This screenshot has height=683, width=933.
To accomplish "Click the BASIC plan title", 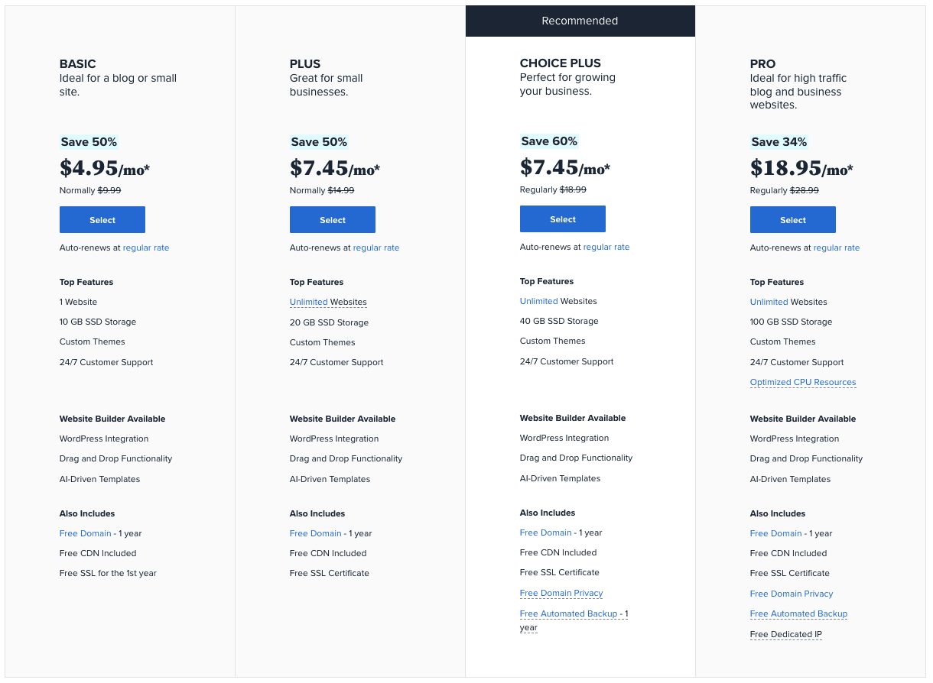I will coord(78,64).
